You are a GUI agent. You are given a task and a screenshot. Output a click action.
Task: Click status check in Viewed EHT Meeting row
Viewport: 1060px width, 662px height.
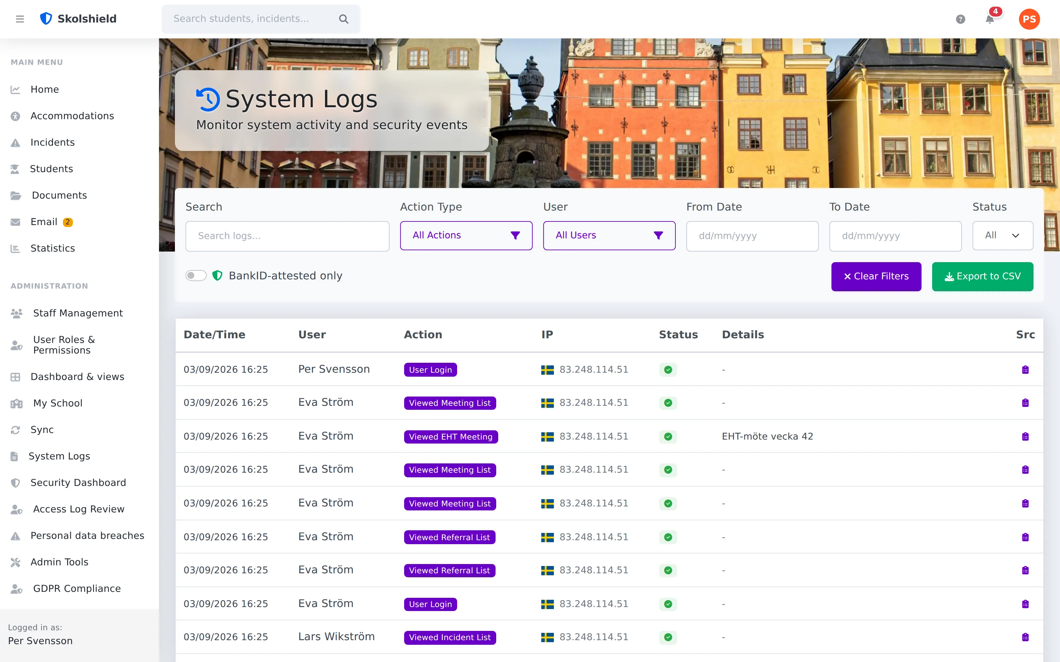tap(668, 437)
